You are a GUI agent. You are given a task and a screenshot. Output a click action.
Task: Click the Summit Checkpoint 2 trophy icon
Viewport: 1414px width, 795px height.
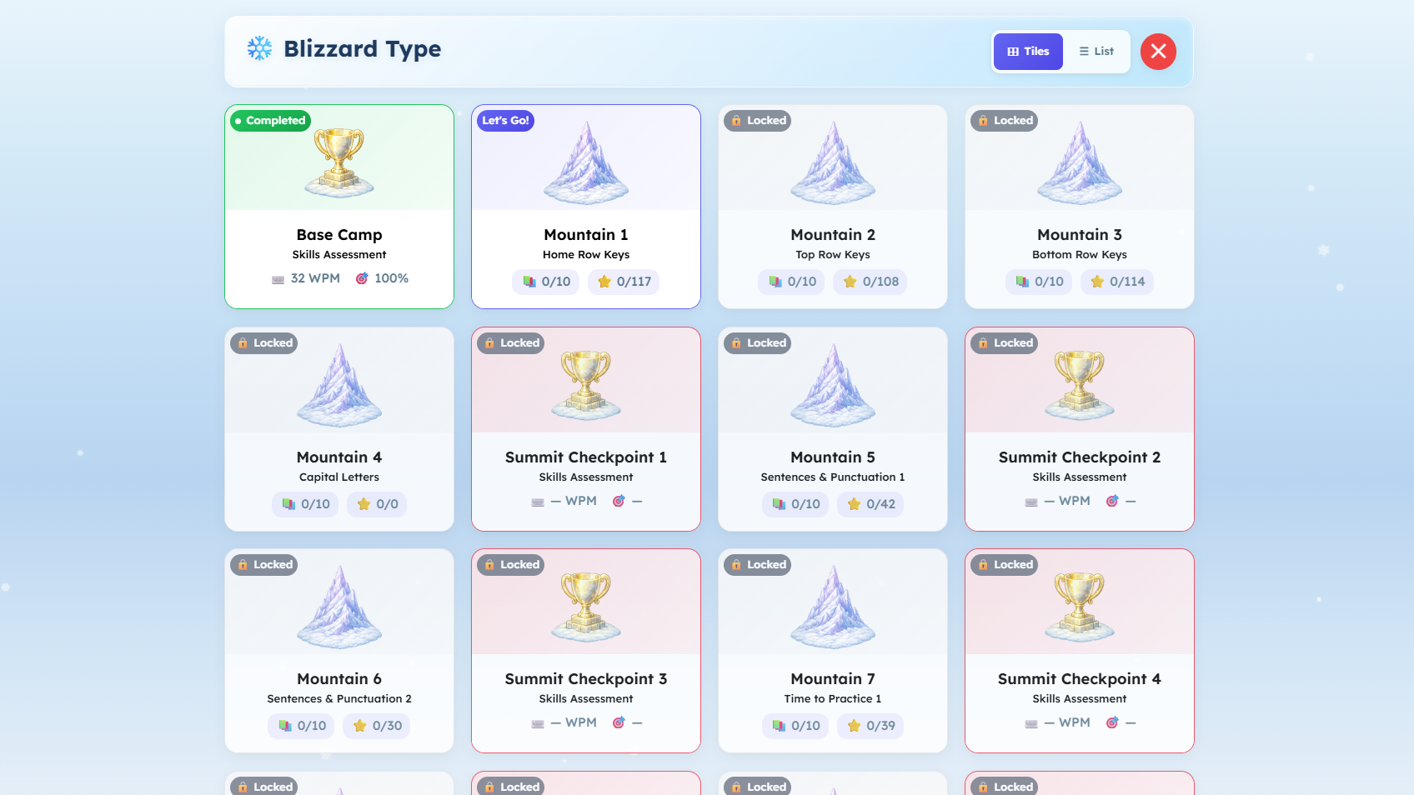pos(1080,384)
